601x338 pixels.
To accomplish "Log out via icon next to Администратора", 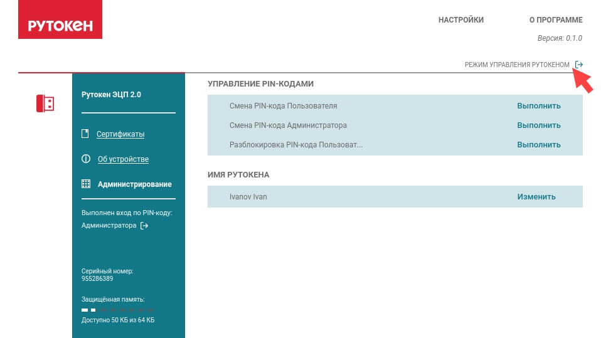I will (x=144, y=226).
